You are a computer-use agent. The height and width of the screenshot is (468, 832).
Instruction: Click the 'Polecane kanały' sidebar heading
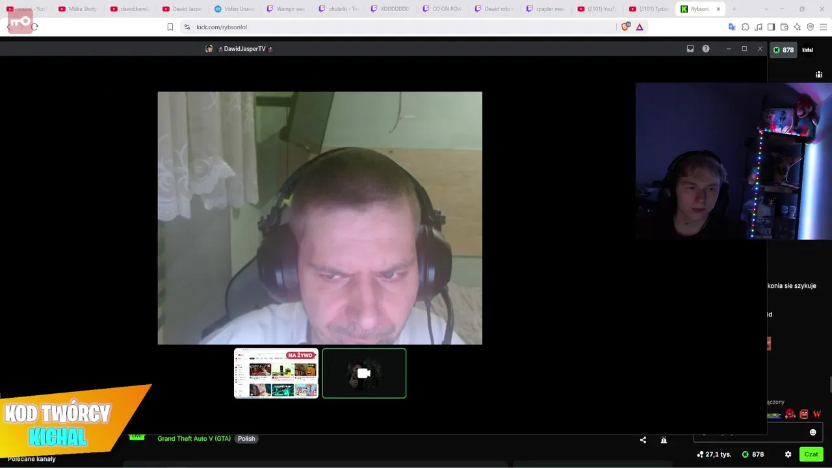pyautogui.click(x=32, y=459)
